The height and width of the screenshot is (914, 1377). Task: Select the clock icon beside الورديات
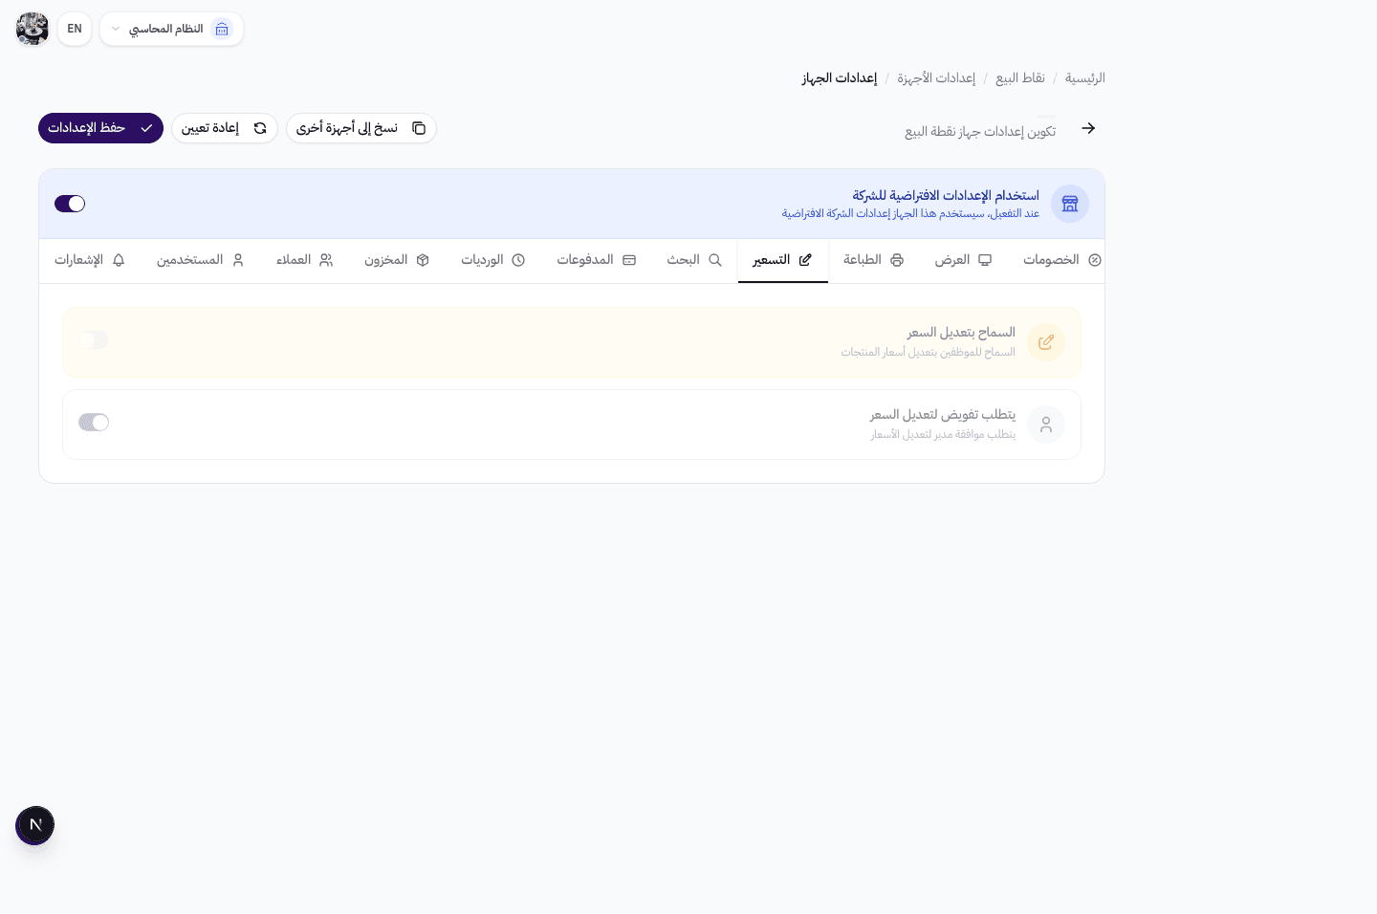pos(519,259)
